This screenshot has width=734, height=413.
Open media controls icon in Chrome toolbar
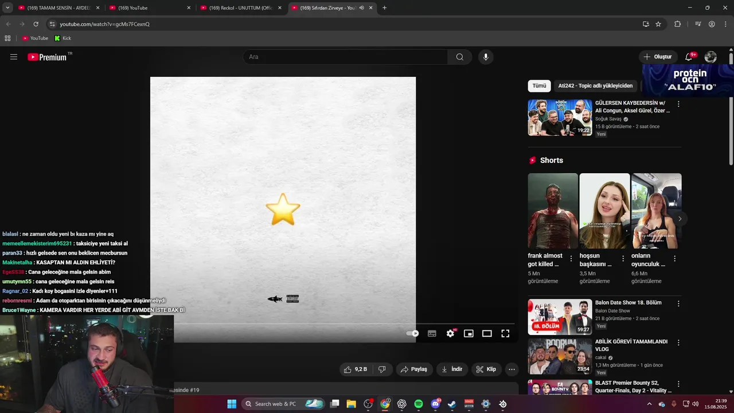(698, 24)
